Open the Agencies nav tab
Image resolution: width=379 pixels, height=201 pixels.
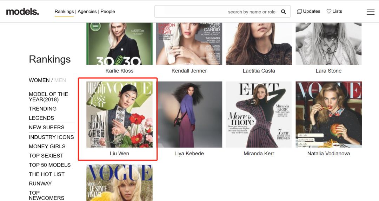(x=87, y=11)
